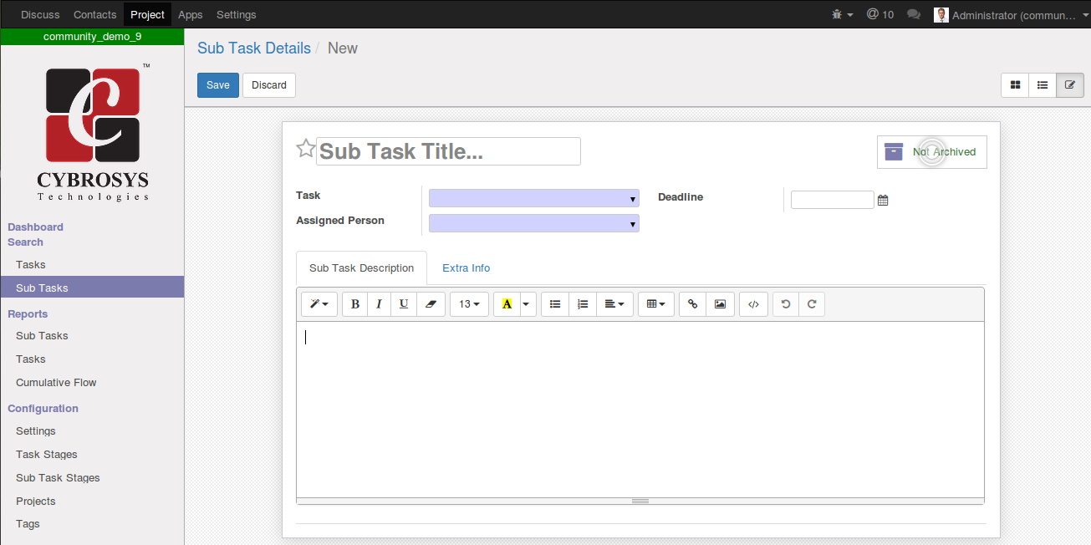Click the Deadline date input field
Image resolution: width=1091 pixels, height=545 pixels.
[832, 200]
